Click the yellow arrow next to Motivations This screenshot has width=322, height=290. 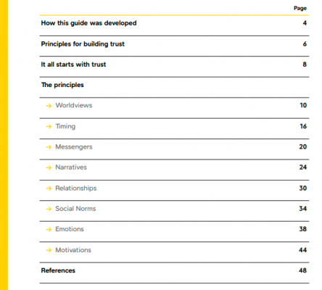(x=49, y=250)
